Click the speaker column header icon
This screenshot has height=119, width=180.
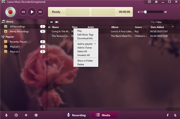point(49,27)
